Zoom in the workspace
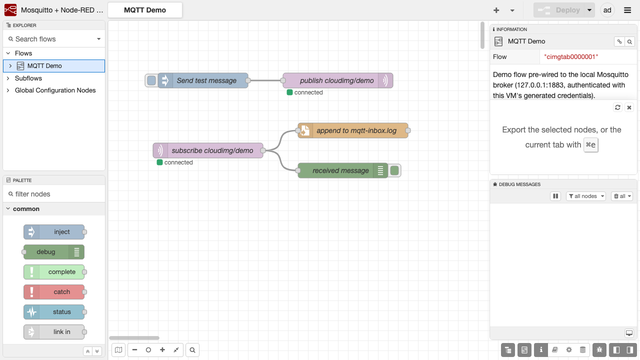This screenshot has height=360, width=640. pyautogui.click(x=162, y=350)
